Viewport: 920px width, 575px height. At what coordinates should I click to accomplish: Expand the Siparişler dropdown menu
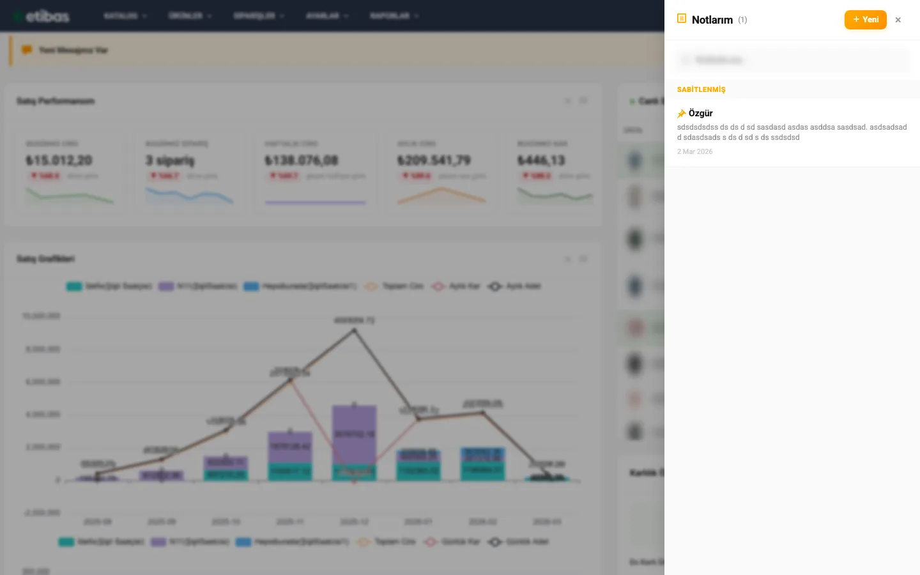(259, 16)
